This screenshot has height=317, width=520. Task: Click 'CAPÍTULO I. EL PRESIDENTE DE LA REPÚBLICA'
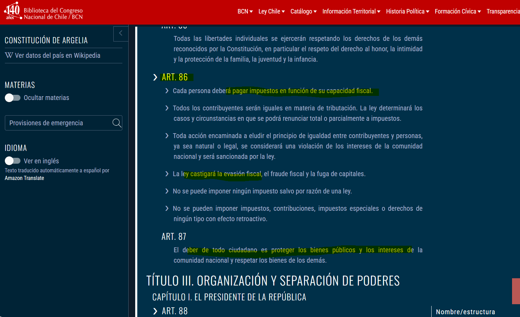click(229, 297)
